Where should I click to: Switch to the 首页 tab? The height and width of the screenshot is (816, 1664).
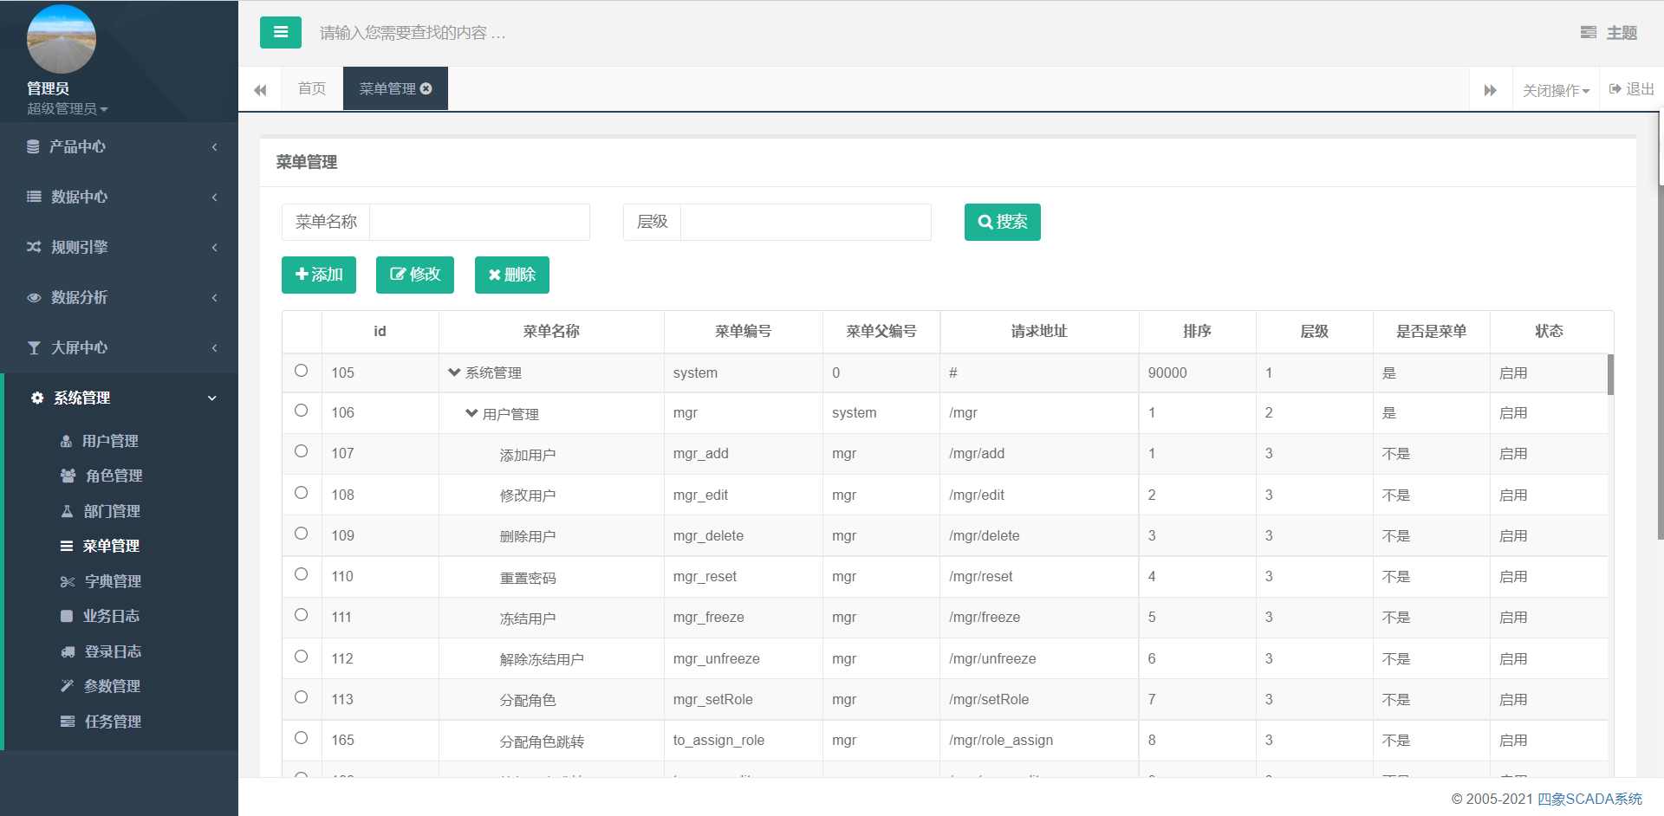coord(312,88)
